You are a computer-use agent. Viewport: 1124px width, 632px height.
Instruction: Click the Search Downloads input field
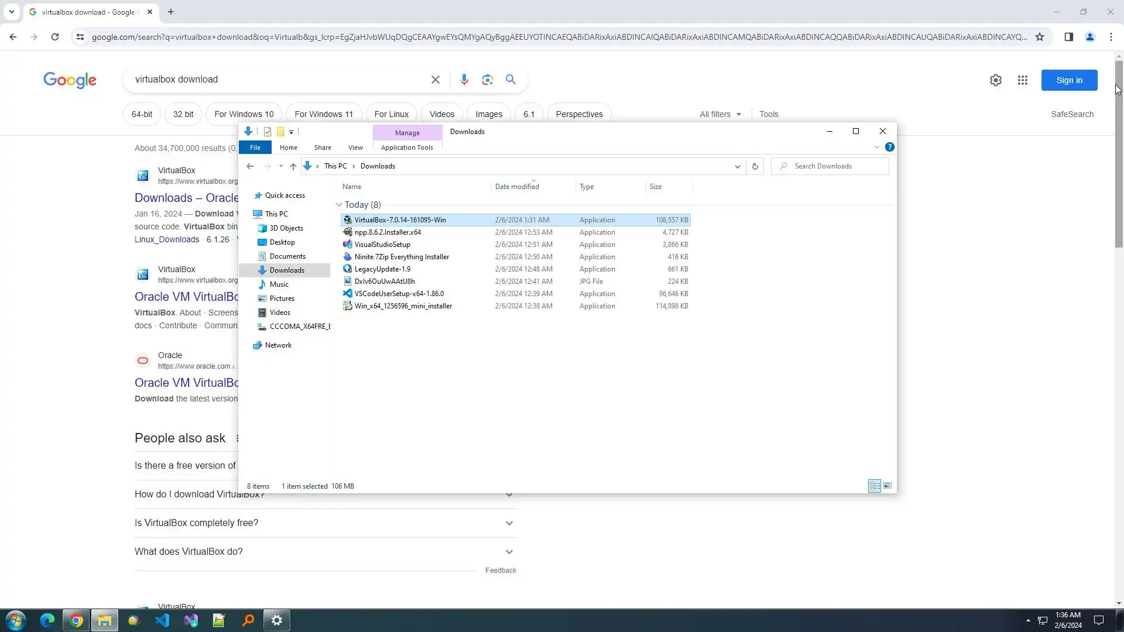point(837,167)
